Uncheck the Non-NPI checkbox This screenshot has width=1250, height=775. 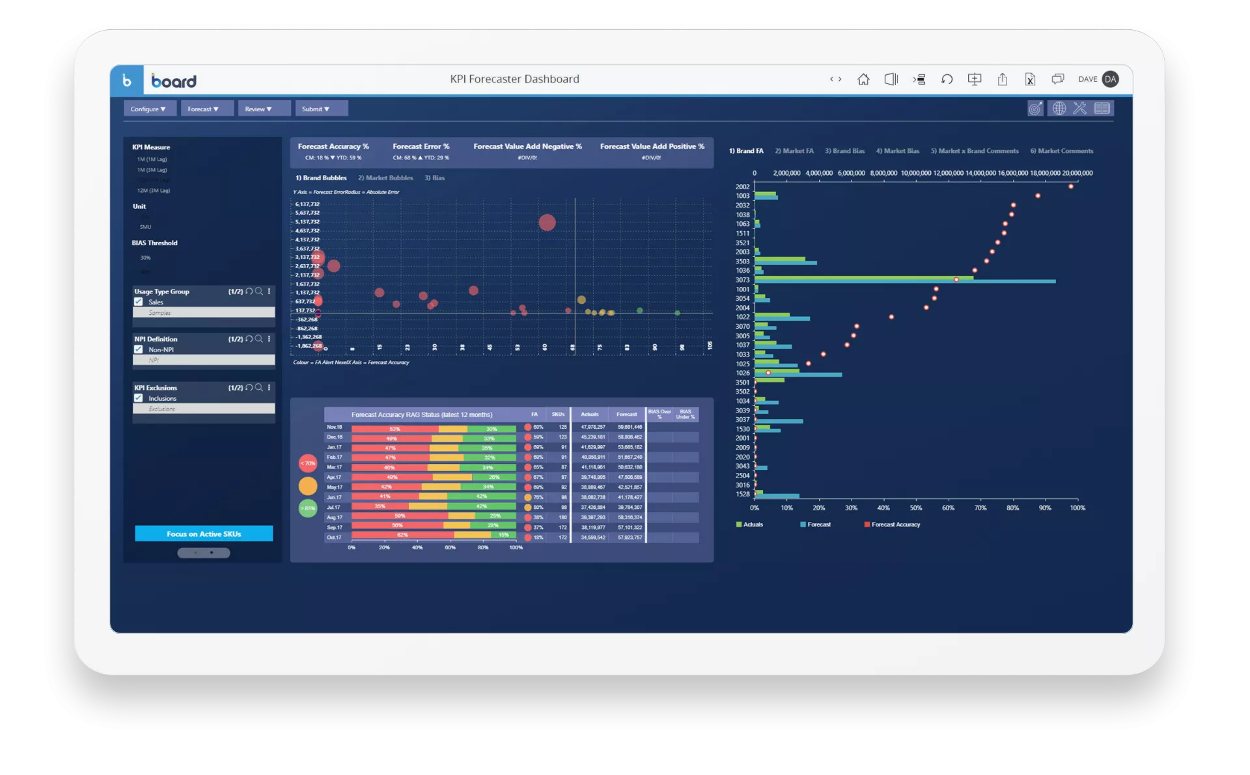click(x=139, y=349)
